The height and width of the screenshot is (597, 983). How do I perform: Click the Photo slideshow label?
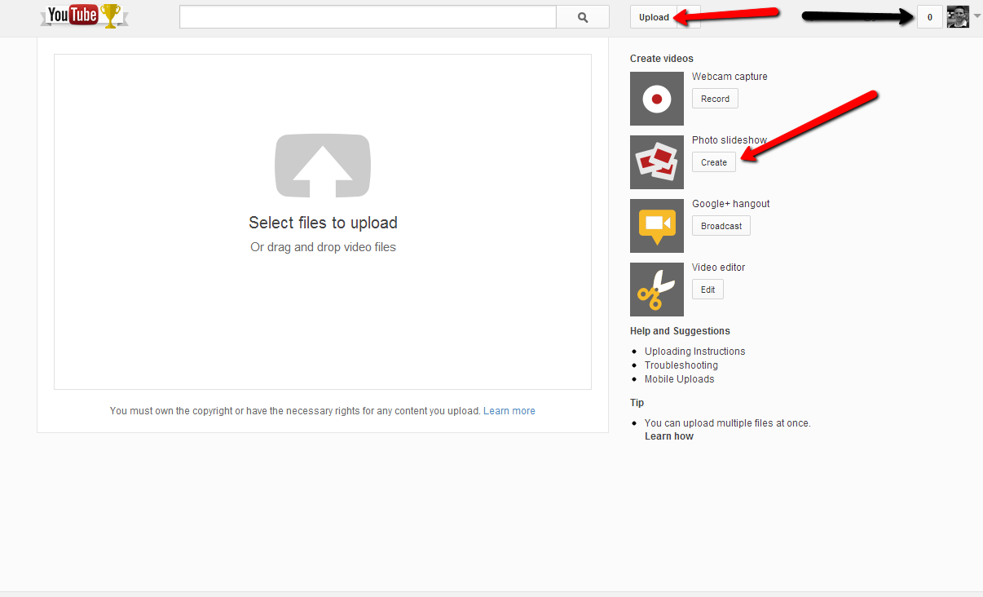(x=730, y=140)
